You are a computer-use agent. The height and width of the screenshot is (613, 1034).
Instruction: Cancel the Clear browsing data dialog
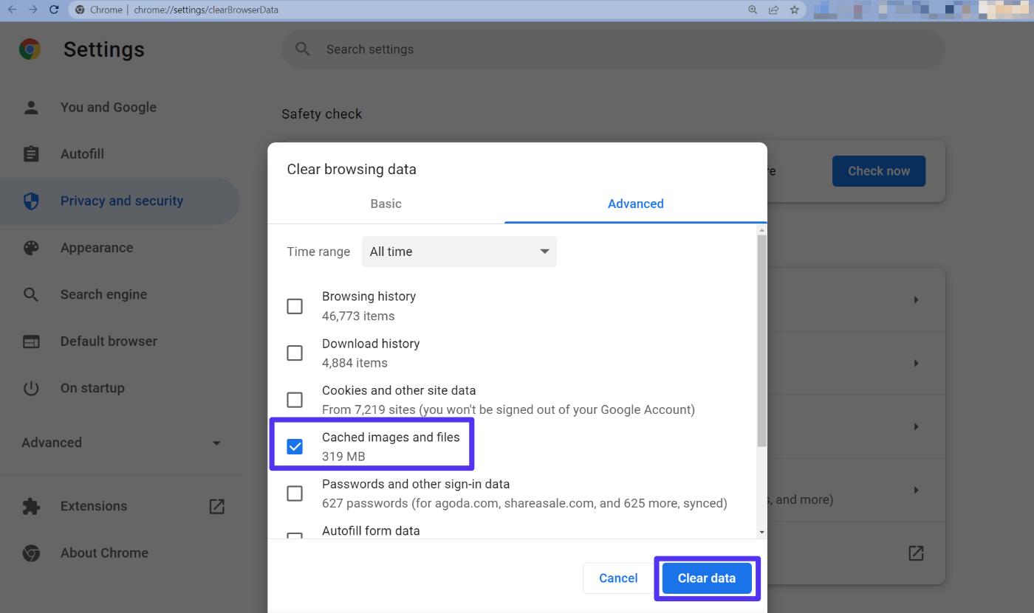pos(617,578)
